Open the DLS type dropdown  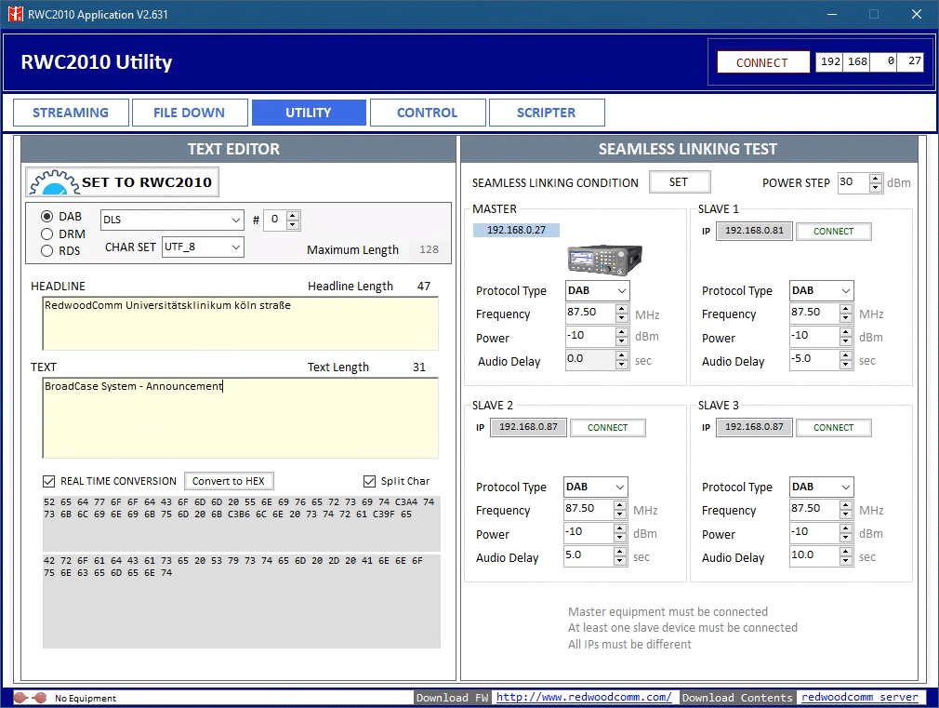point(172,220)
